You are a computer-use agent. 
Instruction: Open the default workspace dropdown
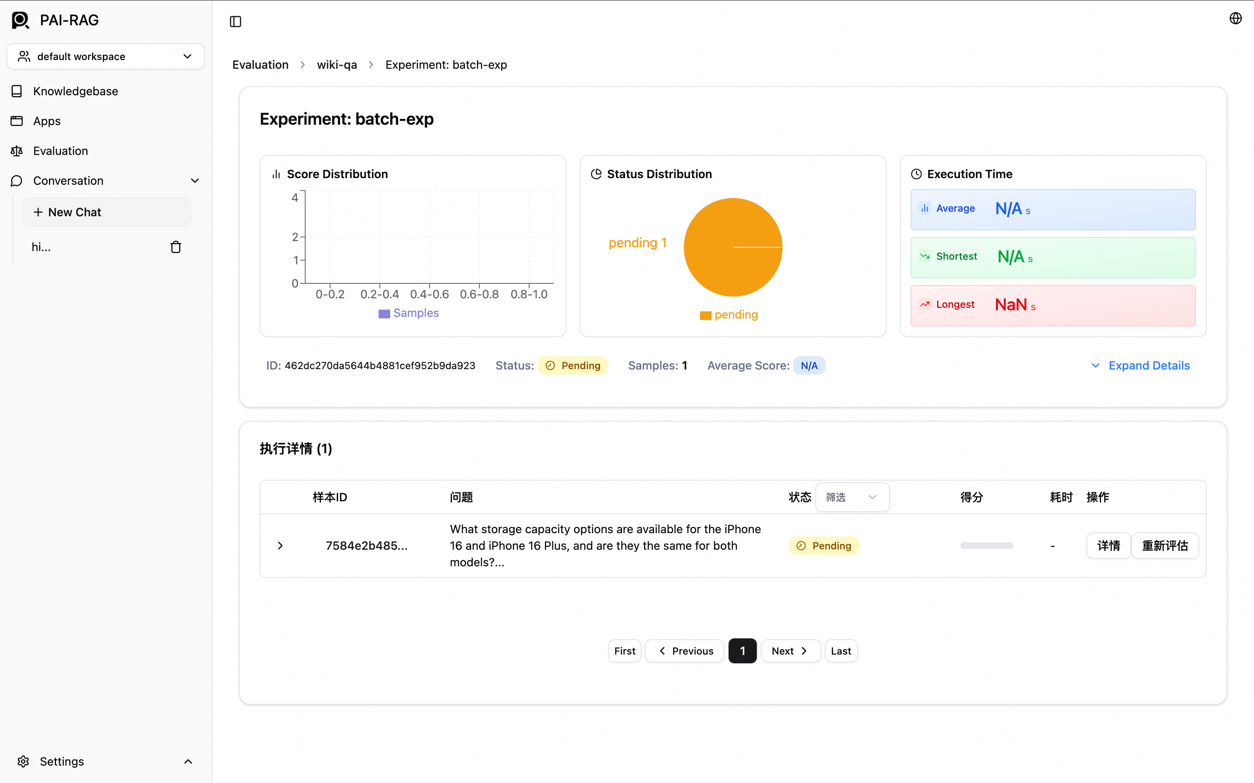pos(106,56)
